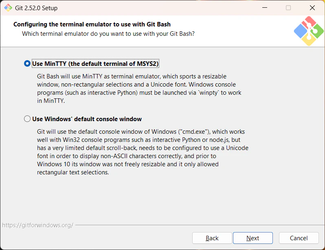Viewport: 325px width, 250px height.
Task: Click the 'Git 2.52.0 Setup' title text
Action: pyautogui.click(x=36, y=8)
